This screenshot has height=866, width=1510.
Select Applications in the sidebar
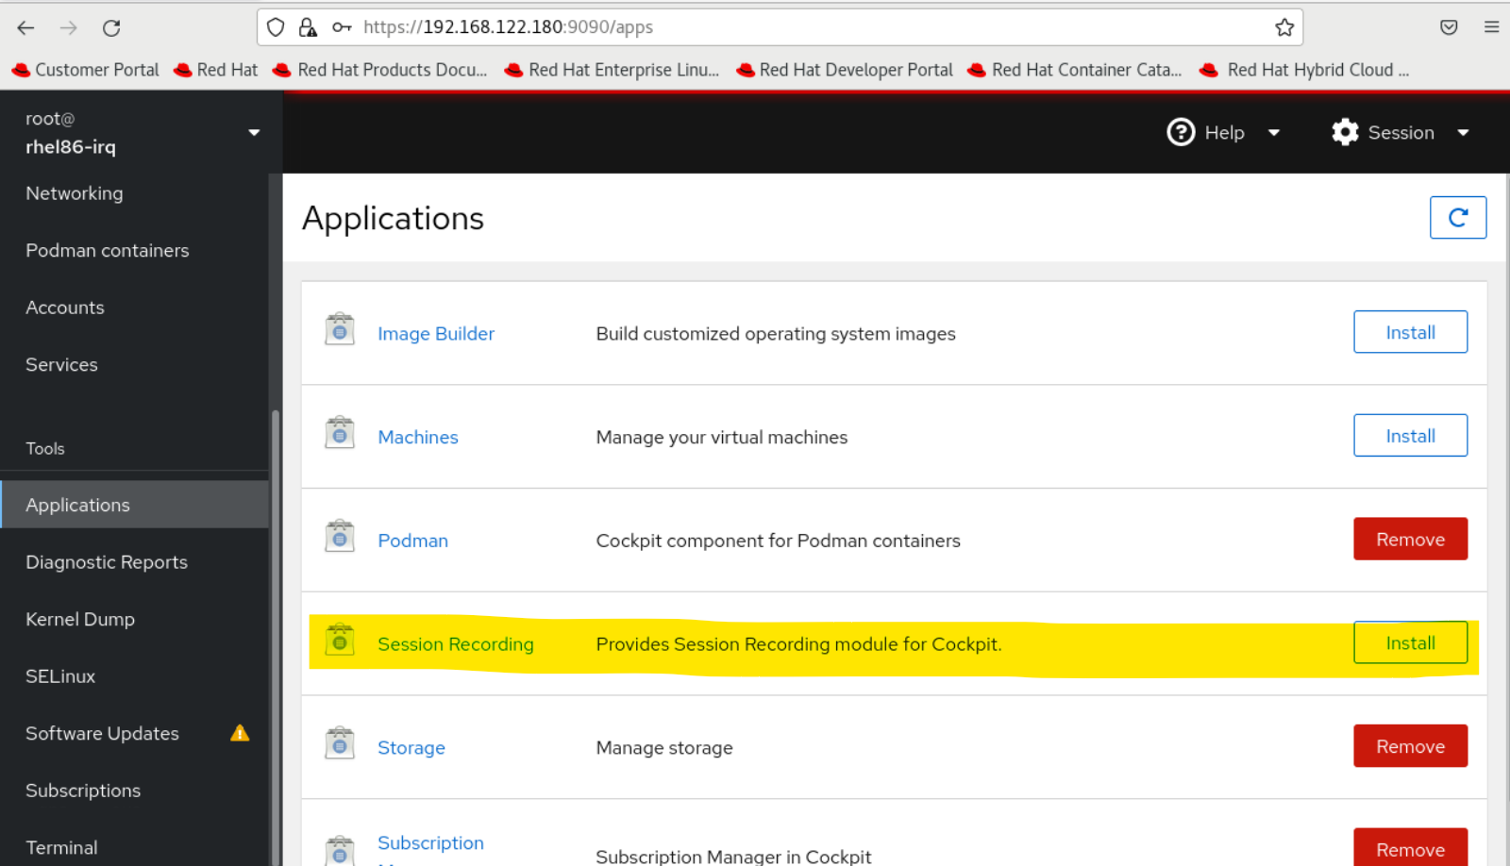134,505
